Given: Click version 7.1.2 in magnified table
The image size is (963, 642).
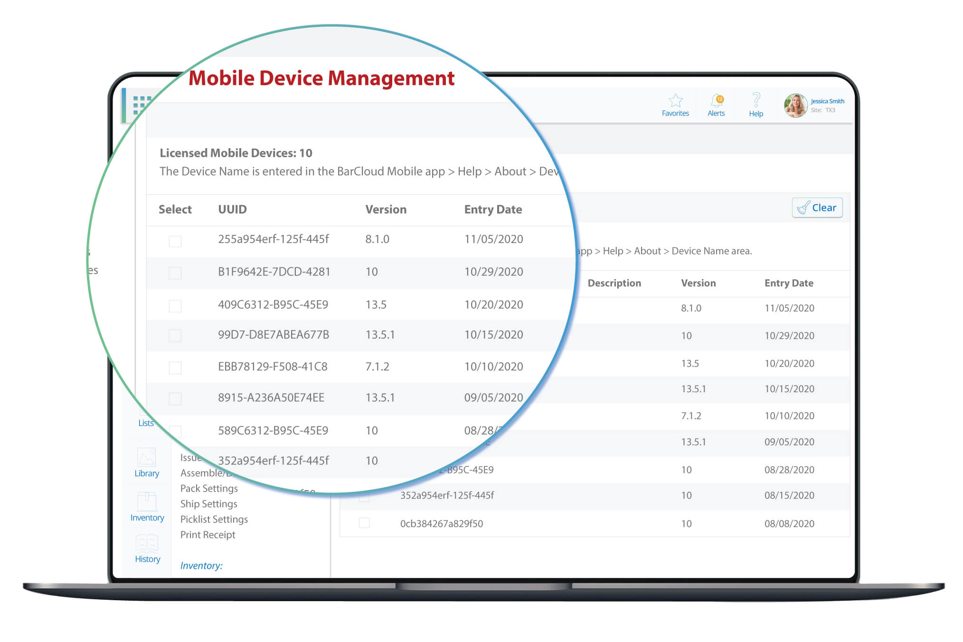Looking at the screenshot, I should [377, 367].
